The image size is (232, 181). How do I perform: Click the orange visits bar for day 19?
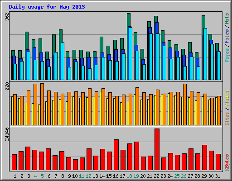(x=137, y=106)
